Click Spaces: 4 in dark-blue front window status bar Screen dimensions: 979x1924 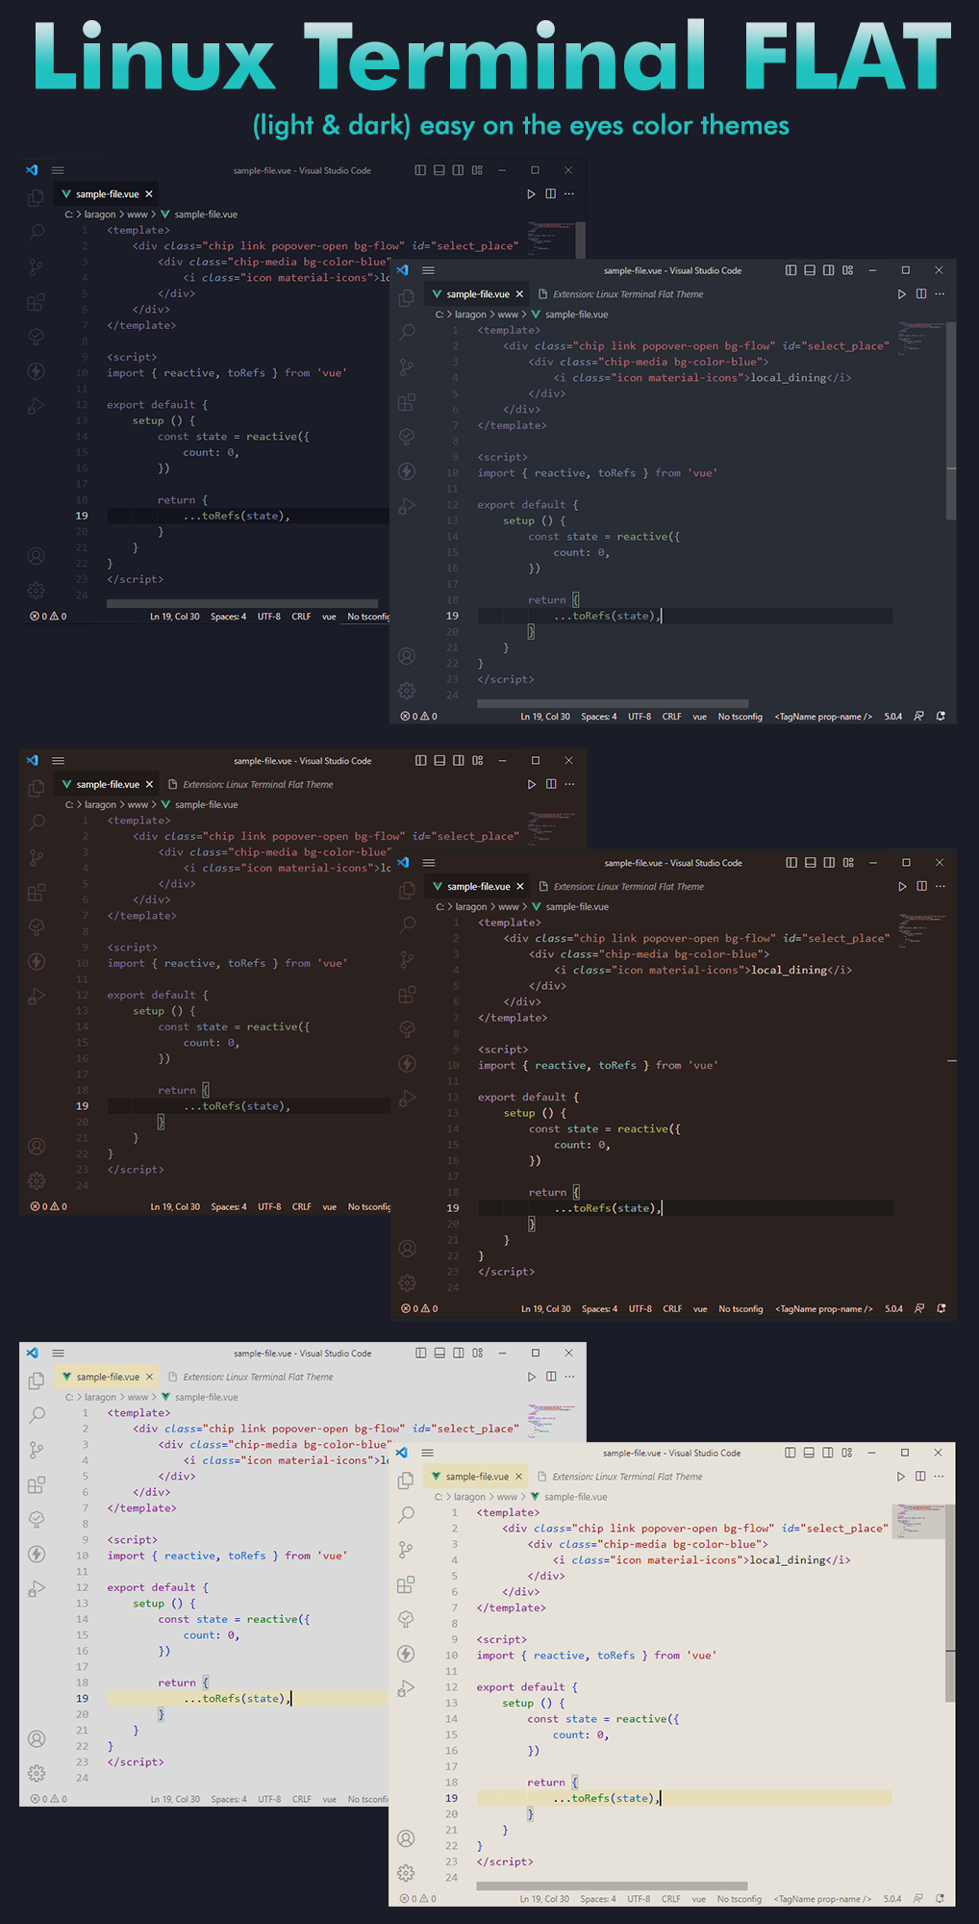(x=599, y=717)
